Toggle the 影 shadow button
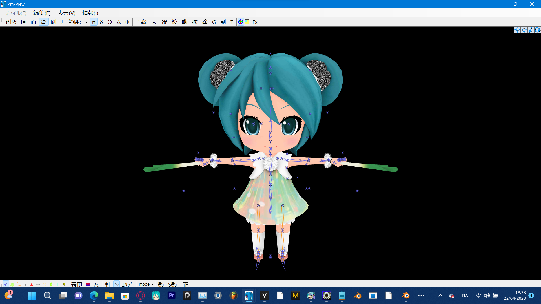This screenshot has width=541, height=304. pyautogui.click(x=161, y=284)
